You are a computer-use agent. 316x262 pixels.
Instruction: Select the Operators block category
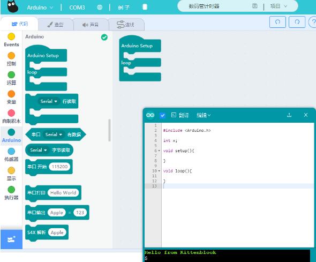pyautogui.click(x=11, y=78)
